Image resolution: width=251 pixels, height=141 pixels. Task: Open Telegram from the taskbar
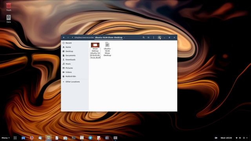click(90, 138)
